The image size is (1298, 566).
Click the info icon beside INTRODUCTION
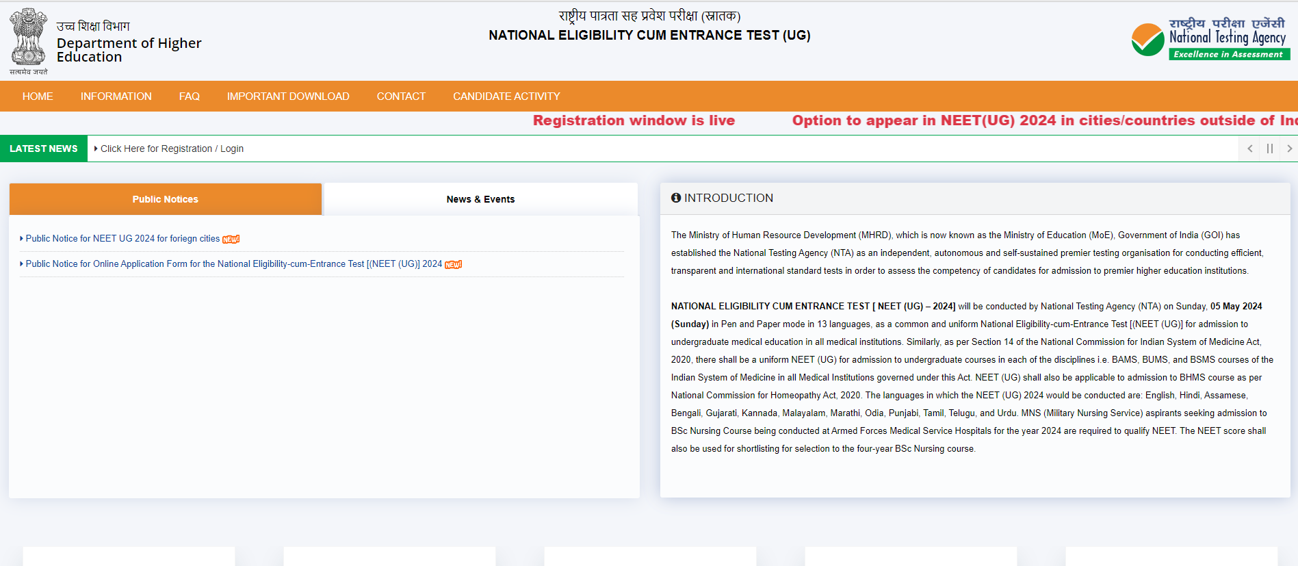pyautogui.click(x=676, y=198)
